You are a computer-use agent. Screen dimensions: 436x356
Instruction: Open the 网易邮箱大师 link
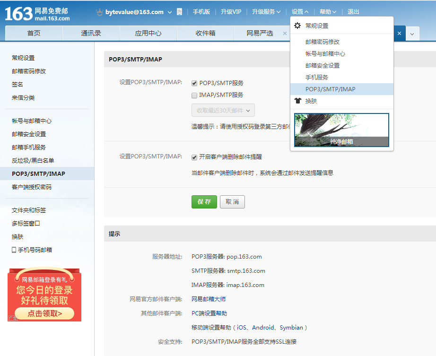(208, 299)
